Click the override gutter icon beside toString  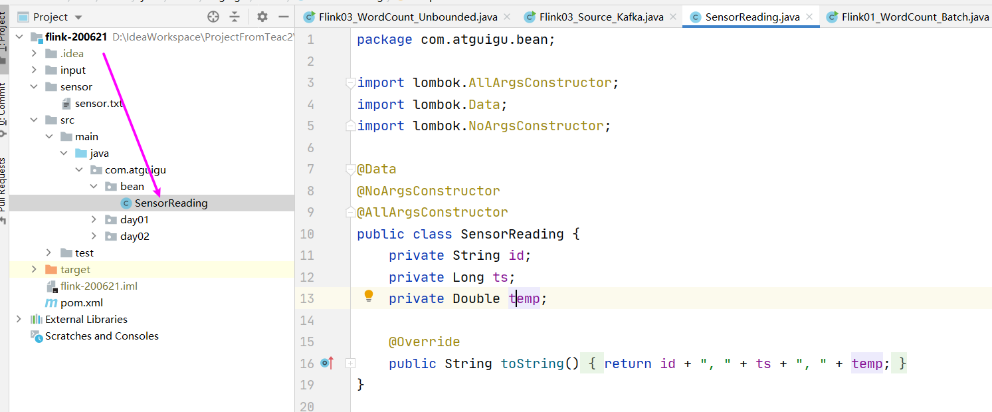click(327, 363)
